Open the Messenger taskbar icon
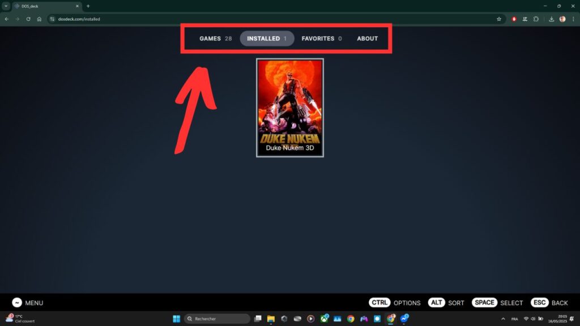This screenshot has height=326, width=580. (404, 319)
